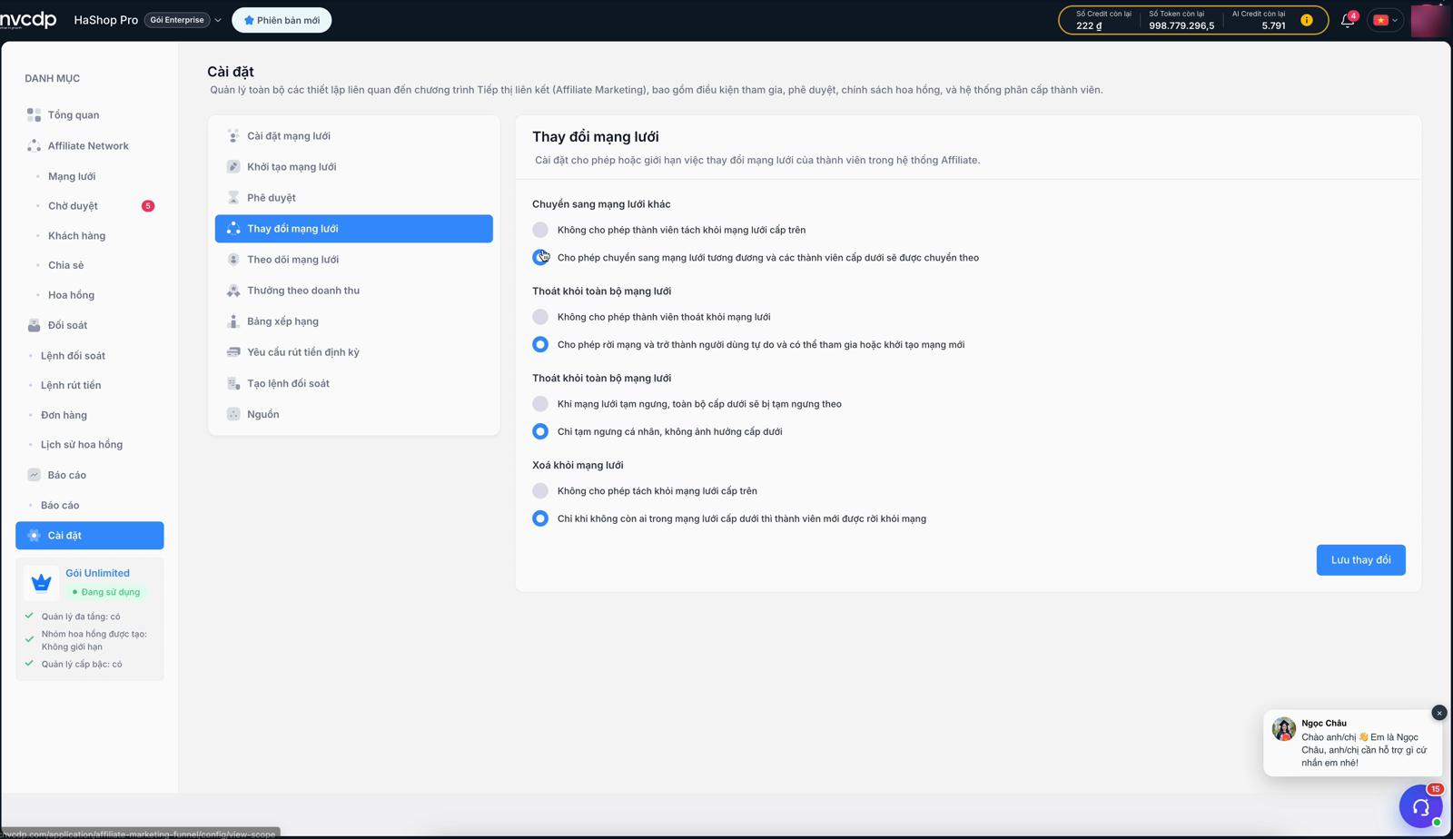
Task: Select 'Không cho phép thành viên thoát khỏi mạng lưới'
Action: click(540, 317)
